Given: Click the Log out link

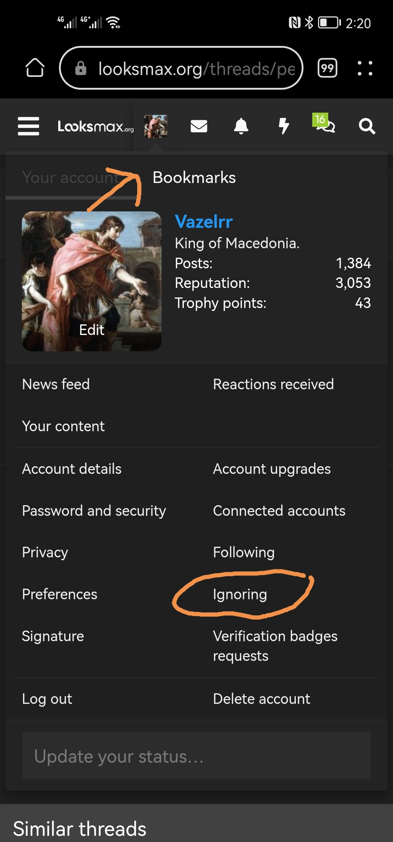Looking at the screenshot, I should coord(47,699).
